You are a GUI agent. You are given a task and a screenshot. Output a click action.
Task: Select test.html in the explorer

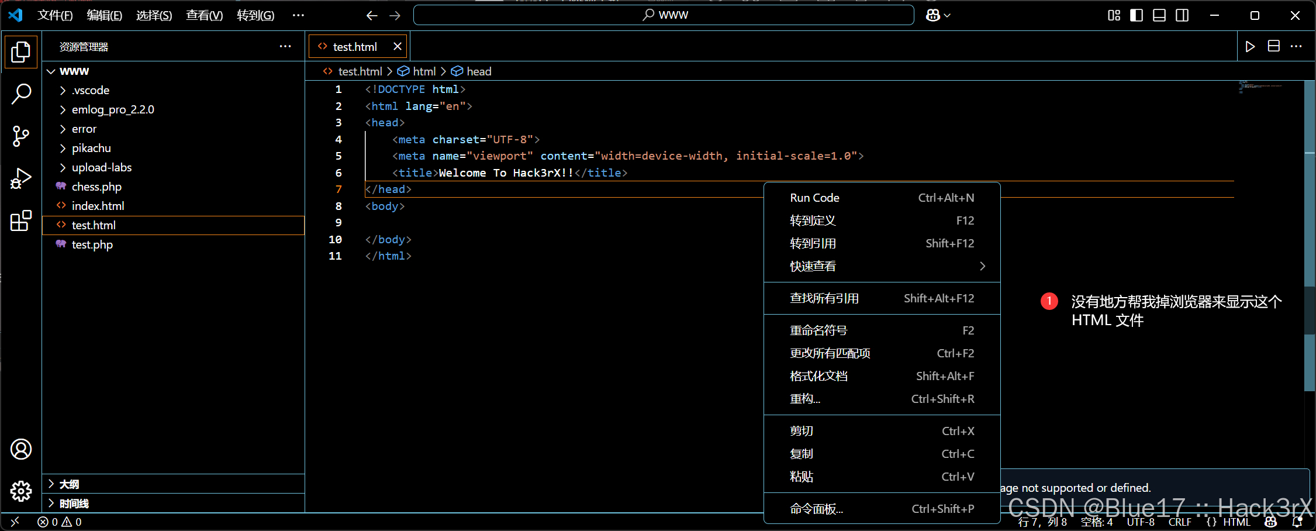[174, 225]
